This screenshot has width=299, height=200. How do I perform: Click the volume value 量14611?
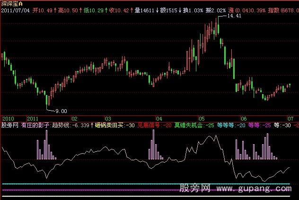tap(144, 10)
